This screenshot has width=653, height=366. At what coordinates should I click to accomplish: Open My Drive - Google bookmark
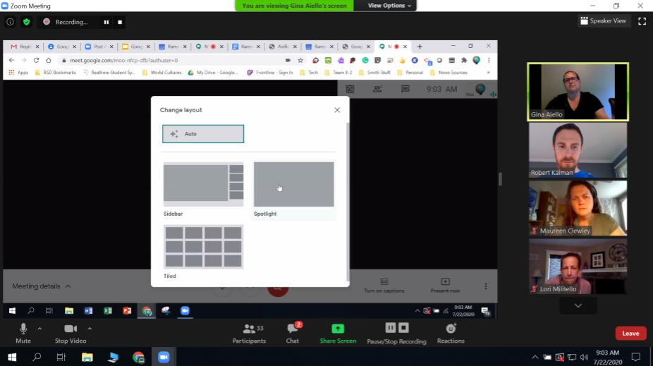click(x=213, y=73)
